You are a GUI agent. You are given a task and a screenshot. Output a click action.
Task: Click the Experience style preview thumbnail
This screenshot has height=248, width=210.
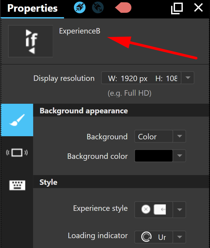[x=160, y=210]
